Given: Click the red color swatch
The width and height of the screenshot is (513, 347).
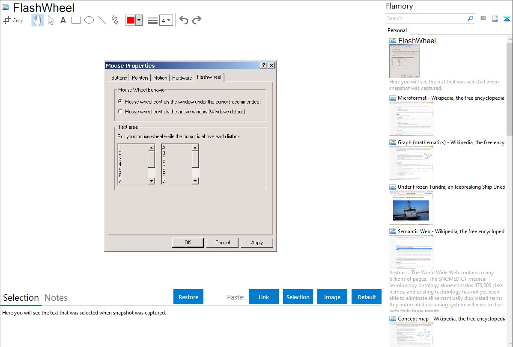Looking at the screenshot, I should click(131, 20).
